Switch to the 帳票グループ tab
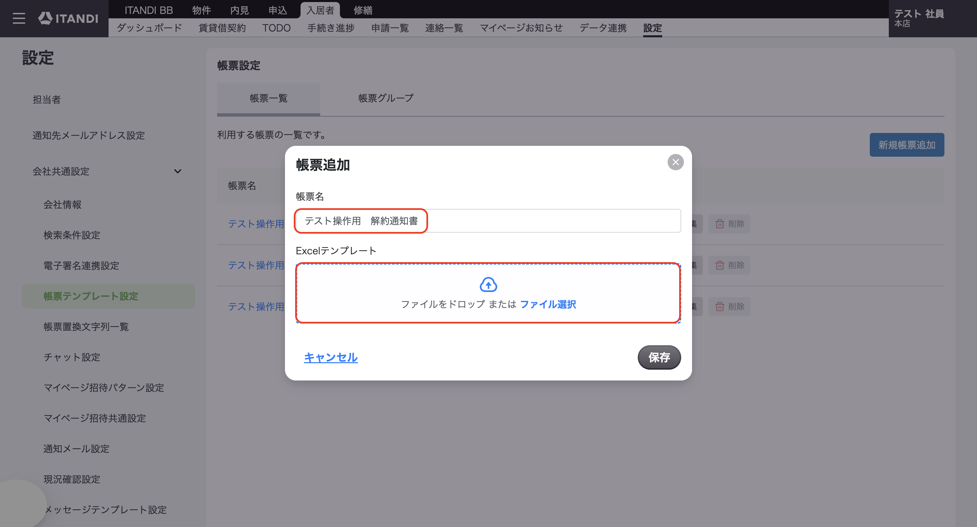 pos(386,98)
